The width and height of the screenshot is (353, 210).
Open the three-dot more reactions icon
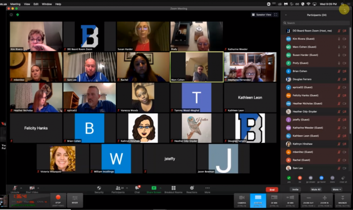pyautogui.click(x=332, y=178)
